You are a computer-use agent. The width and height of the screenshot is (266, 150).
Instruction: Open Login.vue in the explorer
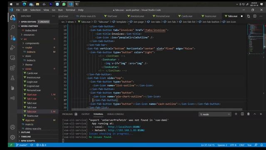point(32,82)
